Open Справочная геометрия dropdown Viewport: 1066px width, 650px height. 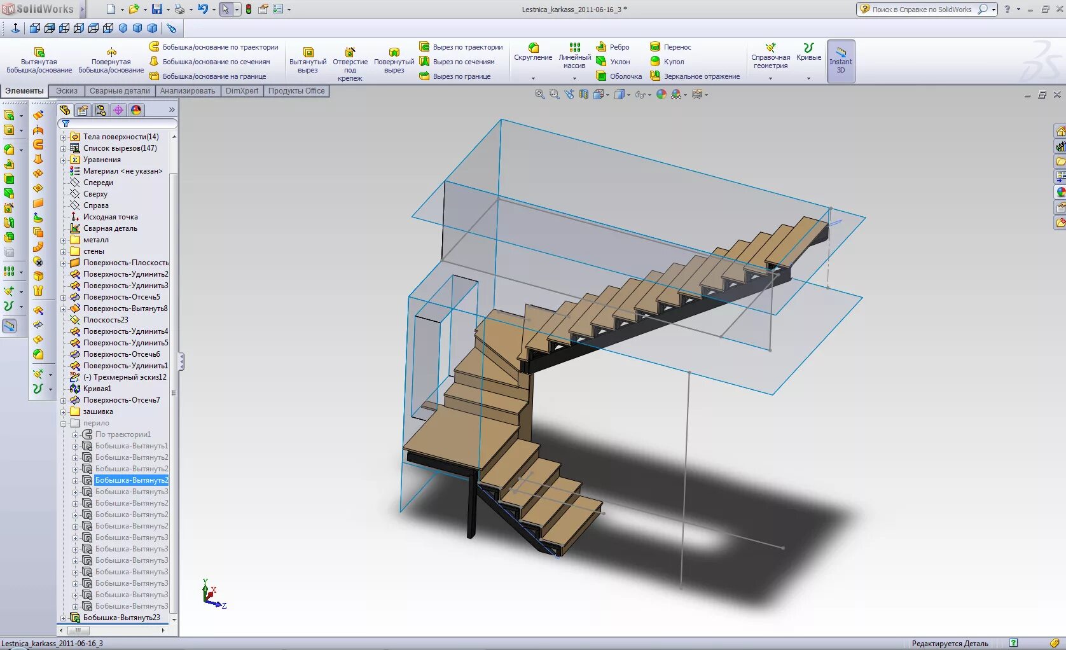pos(770,78)
